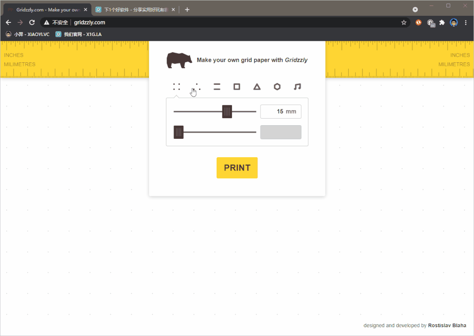The width and height of the screenshot is (474, 336).
Task: Reload the current page
Action: click(x=32, y=22)
